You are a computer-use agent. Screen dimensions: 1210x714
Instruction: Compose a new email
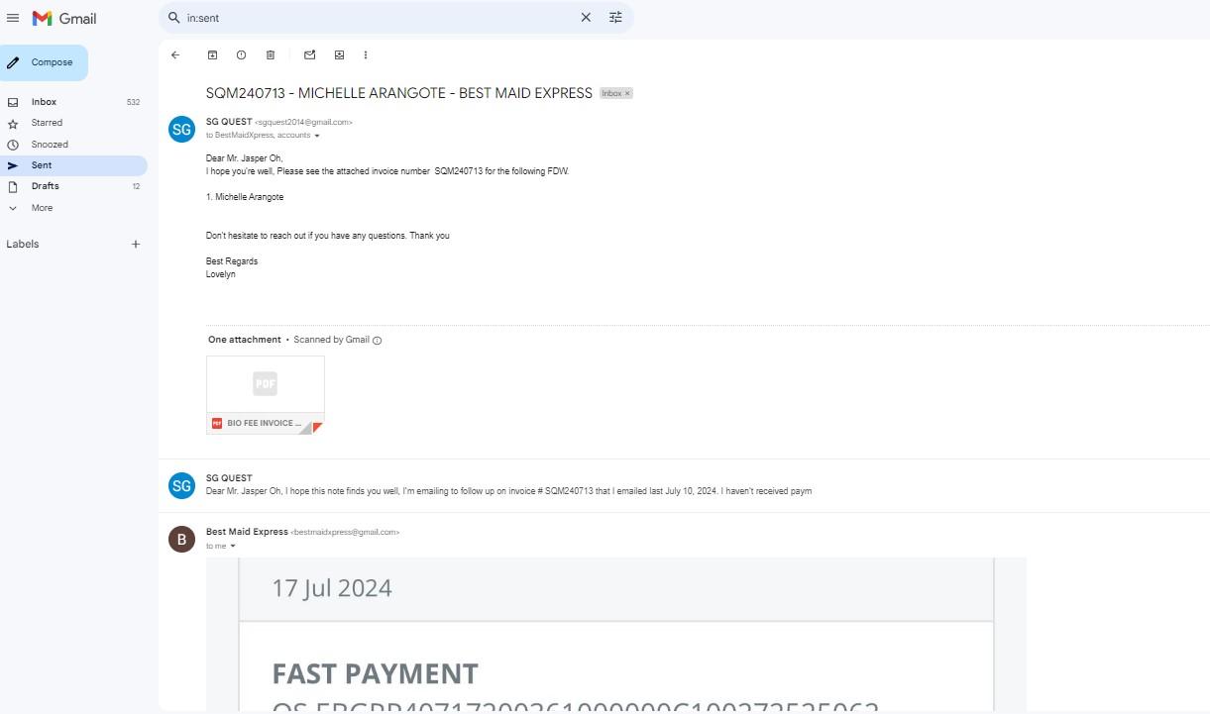(x=44, y=62)
